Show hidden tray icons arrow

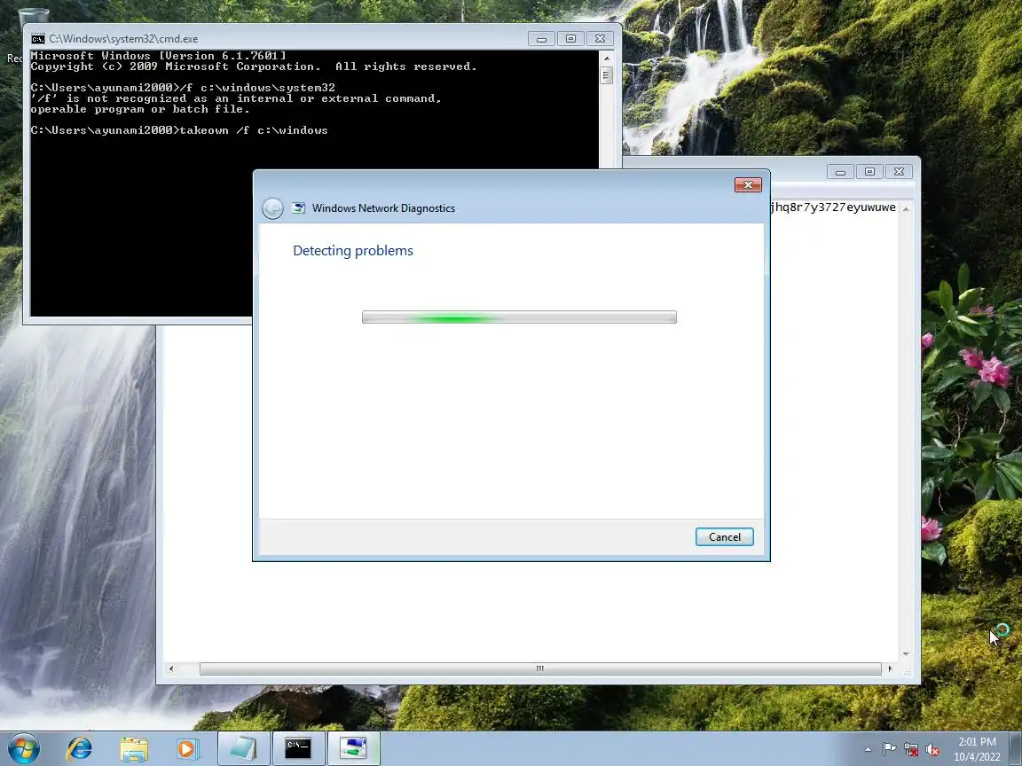868,750
